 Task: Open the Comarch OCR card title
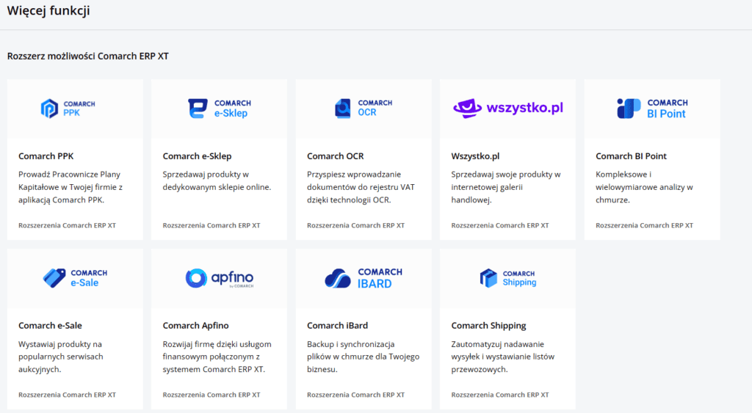335,156
